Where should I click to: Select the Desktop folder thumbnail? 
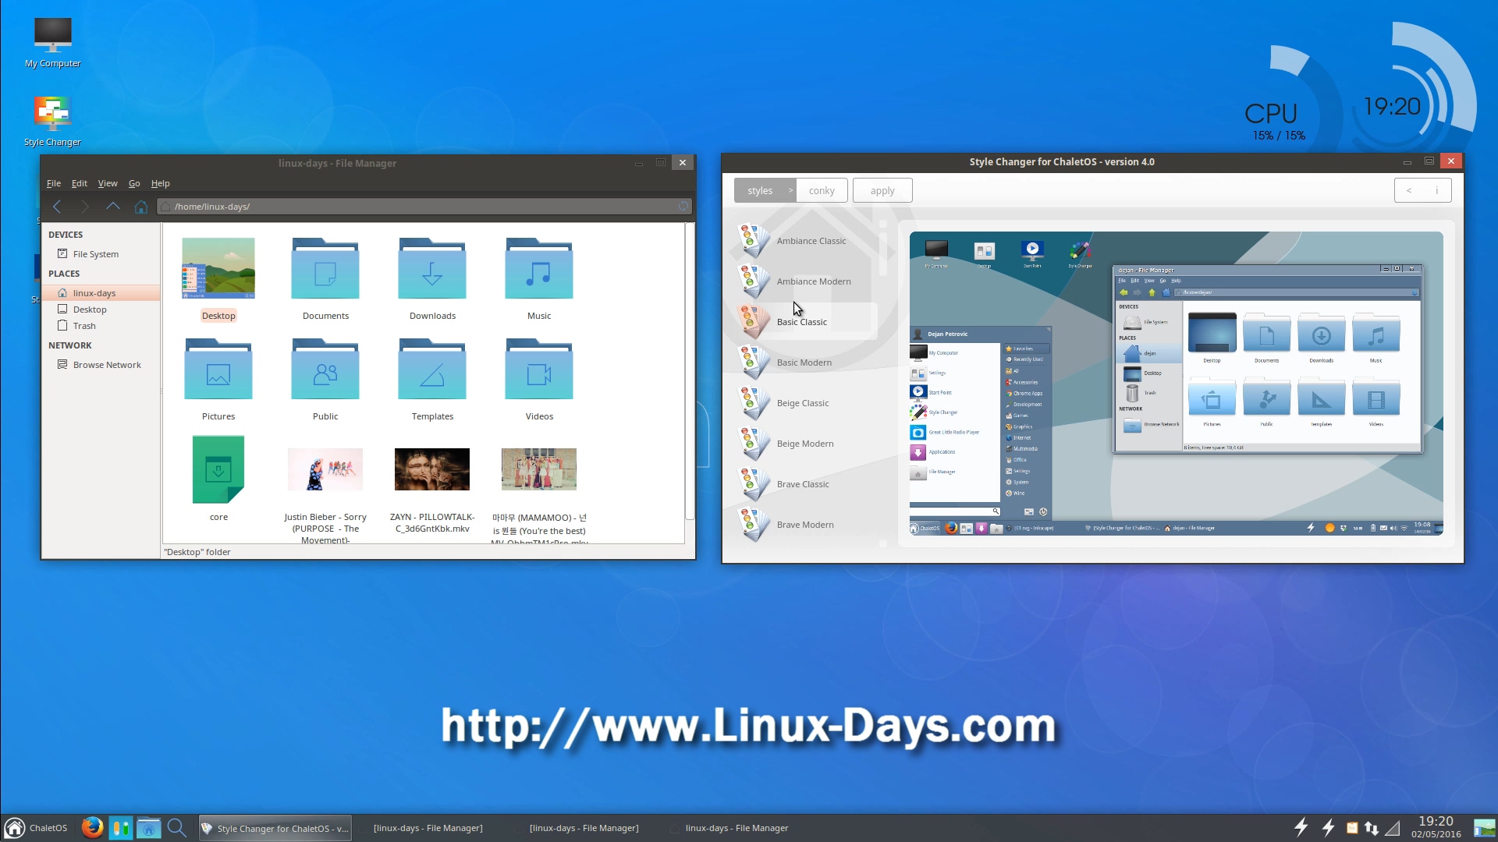[x=218, y=268]
